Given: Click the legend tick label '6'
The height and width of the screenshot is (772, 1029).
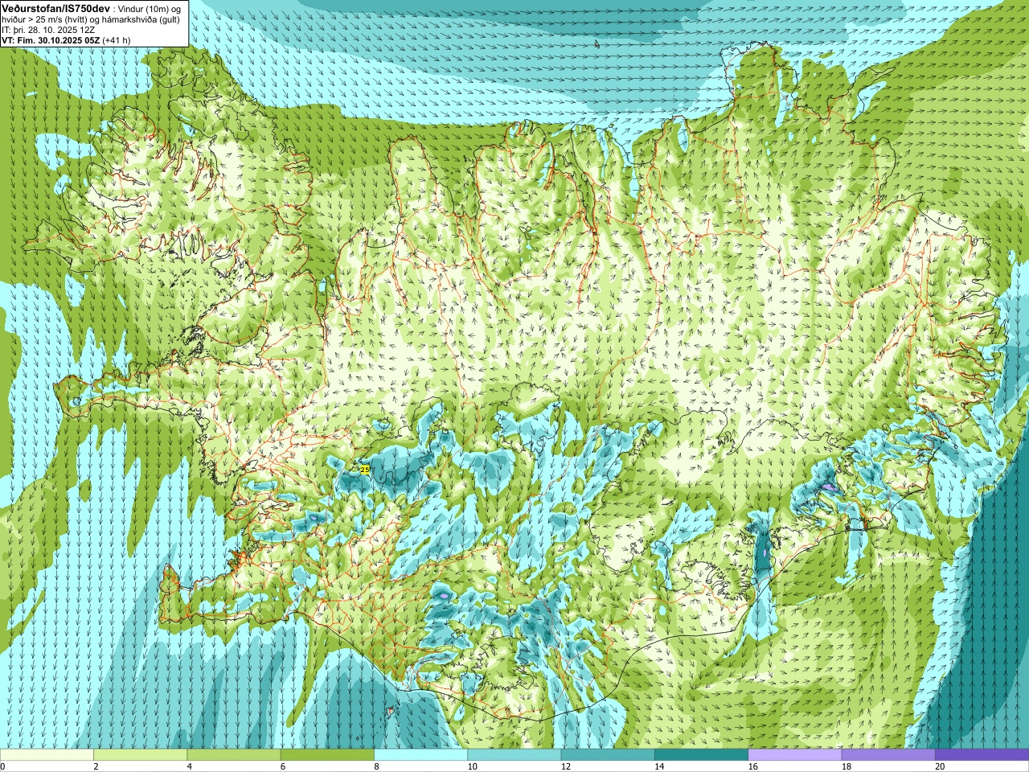Looking at the screenshot, I should (x=282, y=766).
